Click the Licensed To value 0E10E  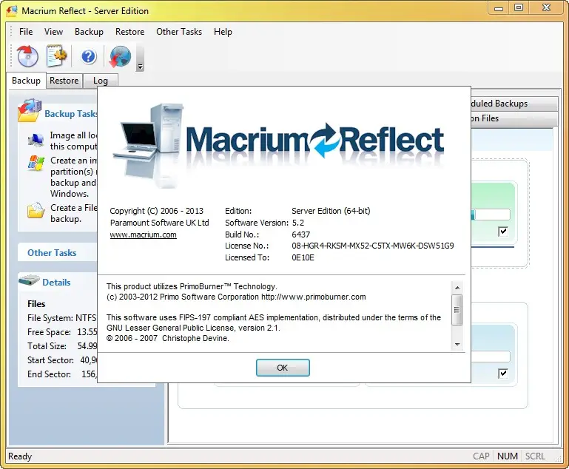point(303,257)
